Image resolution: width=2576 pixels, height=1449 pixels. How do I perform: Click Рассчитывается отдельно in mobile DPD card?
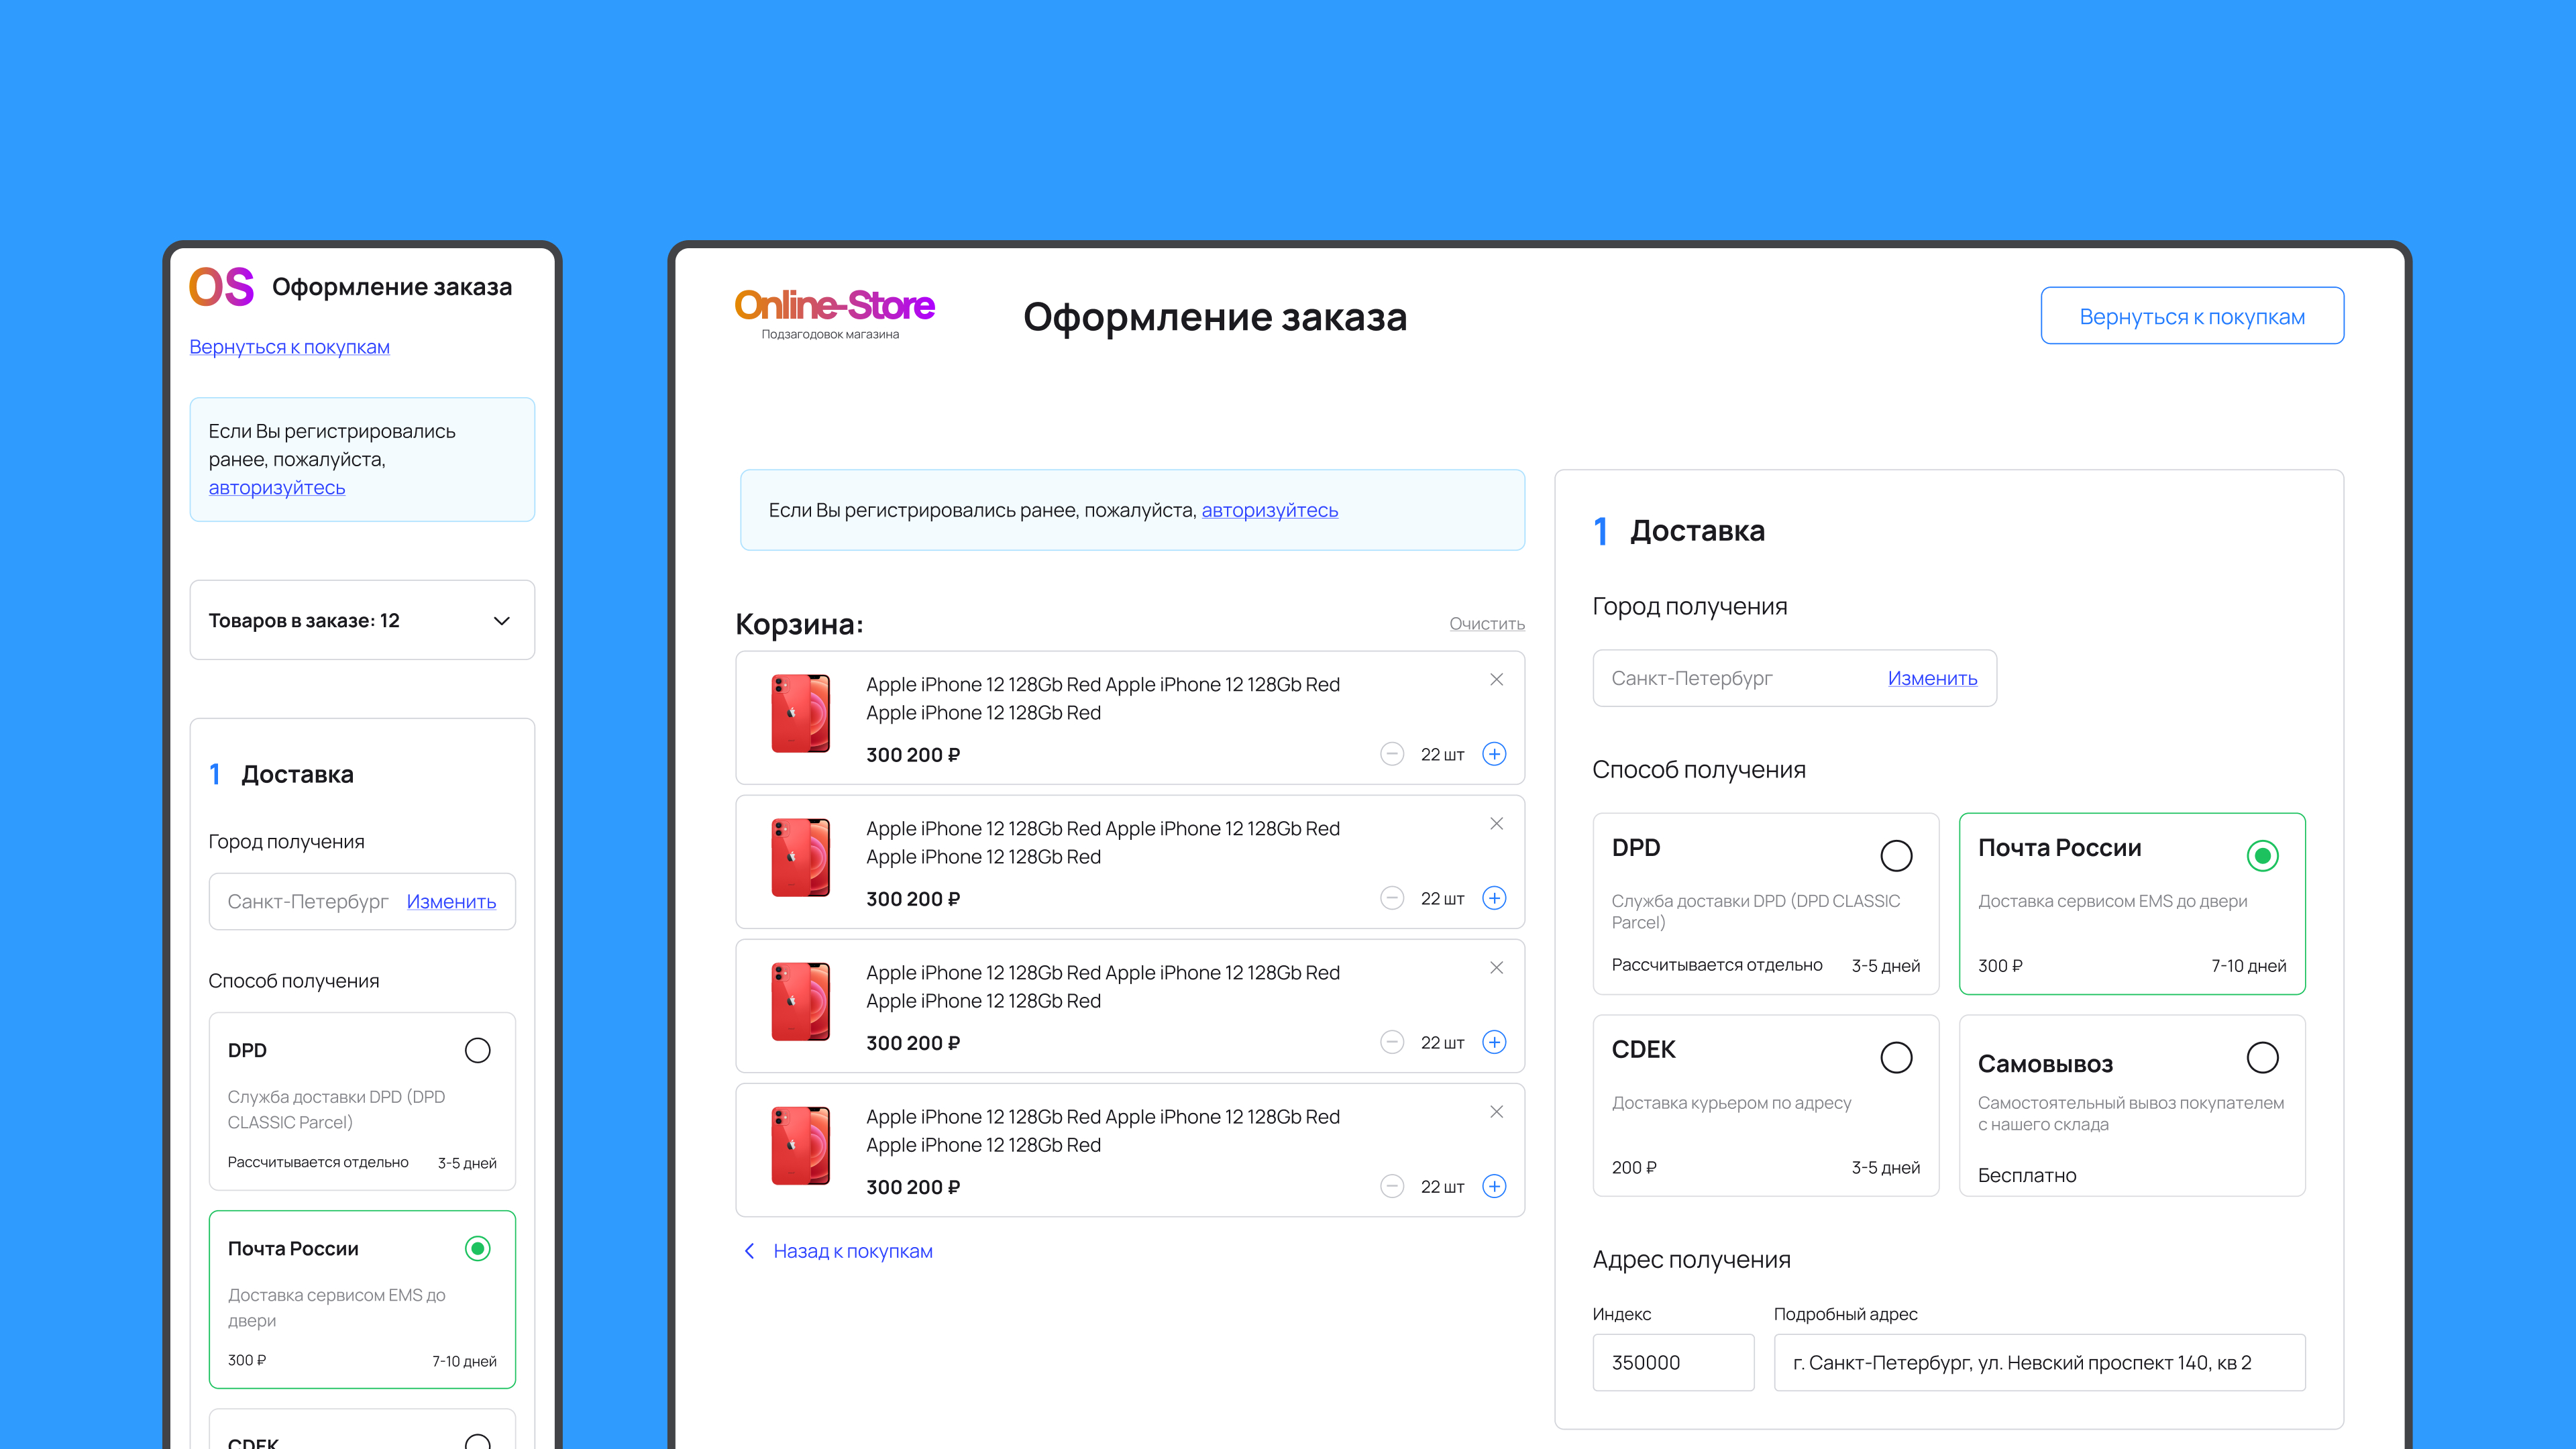(318, 1162)
